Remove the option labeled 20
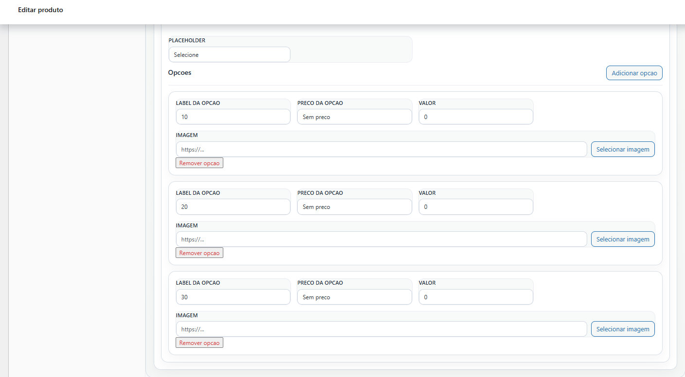This screenshot has width=685, height=377. pyautogui.click(x=199, y=252)
